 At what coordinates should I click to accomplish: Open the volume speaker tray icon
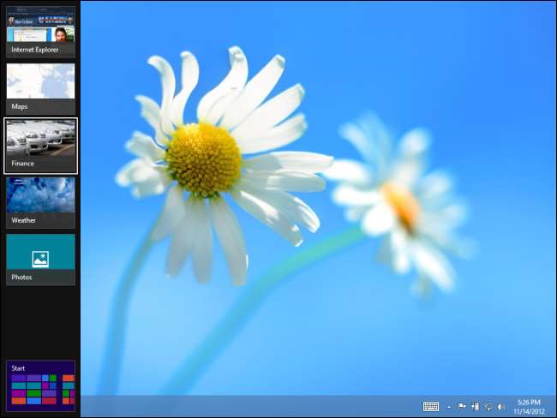[x=501, y=407]
